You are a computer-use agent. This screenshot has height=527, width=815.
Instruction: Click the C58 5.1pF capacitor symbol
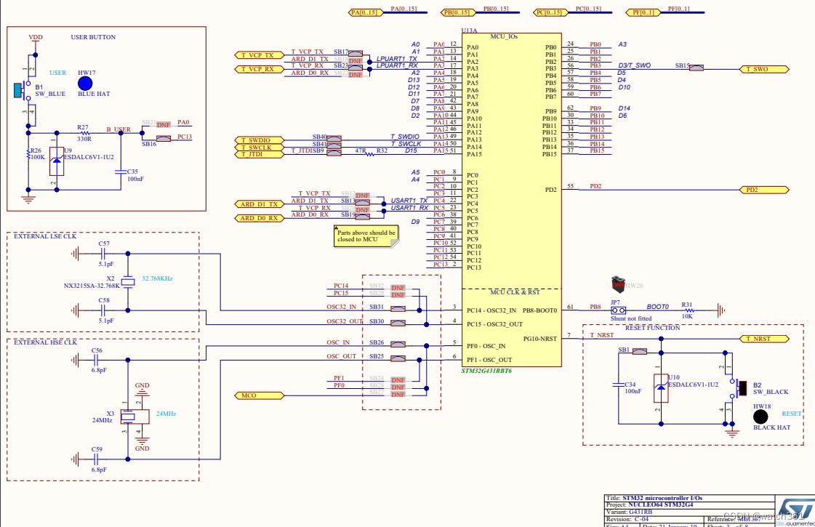[x=103, y=310]
